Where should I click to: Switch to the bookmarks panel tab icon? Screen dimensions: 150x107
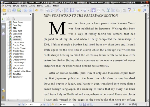pos(3,20)
